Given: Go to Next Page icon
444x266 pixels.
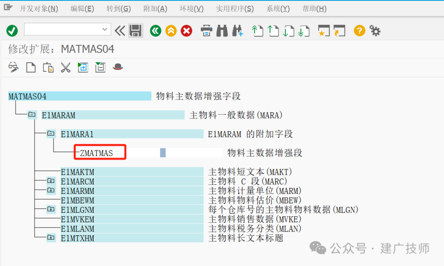Looking at the screenshot, I should (289, 30).
